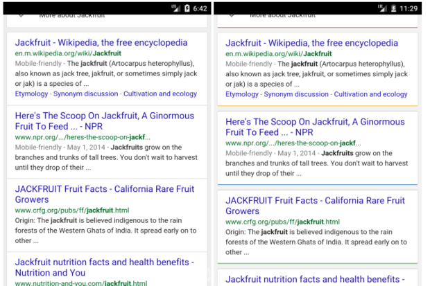Viewport: 430px width, 286px height.
Task: Tap the www.npr.org URL on the 11:29 screen
Action: click(x=293, y=143)
